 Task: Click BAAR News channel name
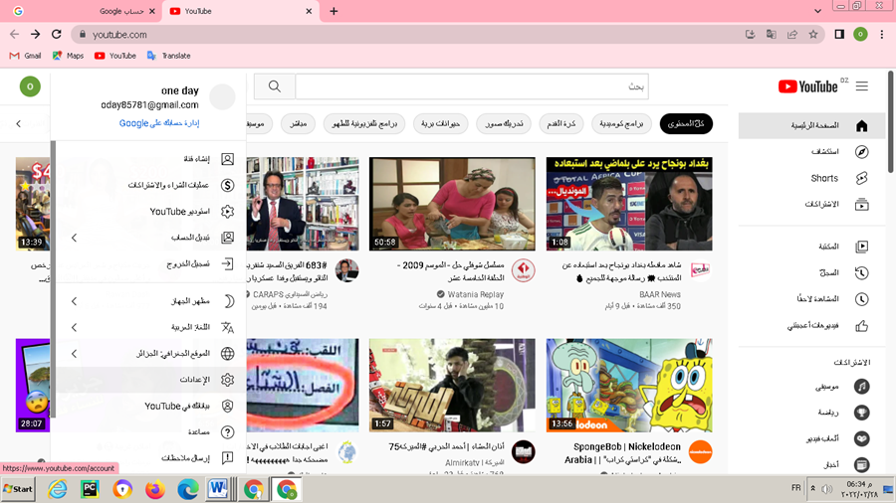point(660,294)
